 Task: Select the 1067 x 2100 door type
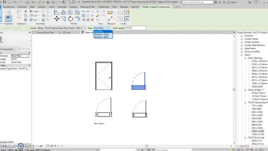[x=258, y=131]
